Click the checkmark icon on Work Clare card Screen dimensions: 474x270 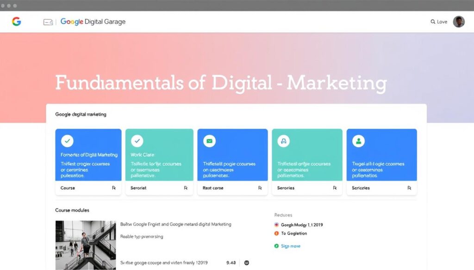pyautogui.click(x=137, y=141)
